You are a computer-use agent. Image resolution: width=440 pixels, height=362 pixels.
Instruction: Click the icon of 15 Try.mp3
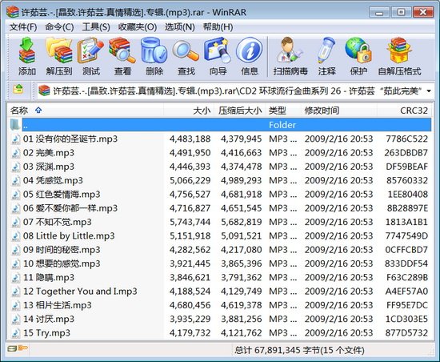pos(16,333)
